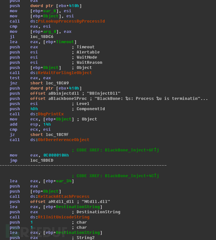
Task: Click the RtlInitUnicodeString function name
Action: (x=64, y=217)
